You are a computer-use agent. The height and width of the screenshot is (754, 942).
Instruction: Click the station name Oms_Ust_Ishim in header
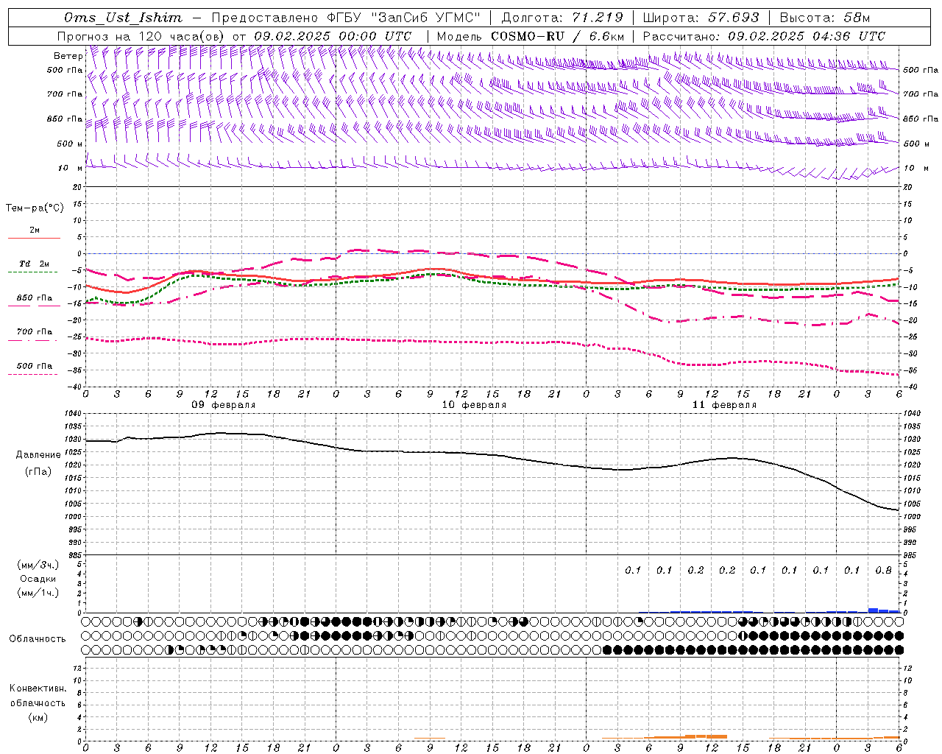pos(123,18)
